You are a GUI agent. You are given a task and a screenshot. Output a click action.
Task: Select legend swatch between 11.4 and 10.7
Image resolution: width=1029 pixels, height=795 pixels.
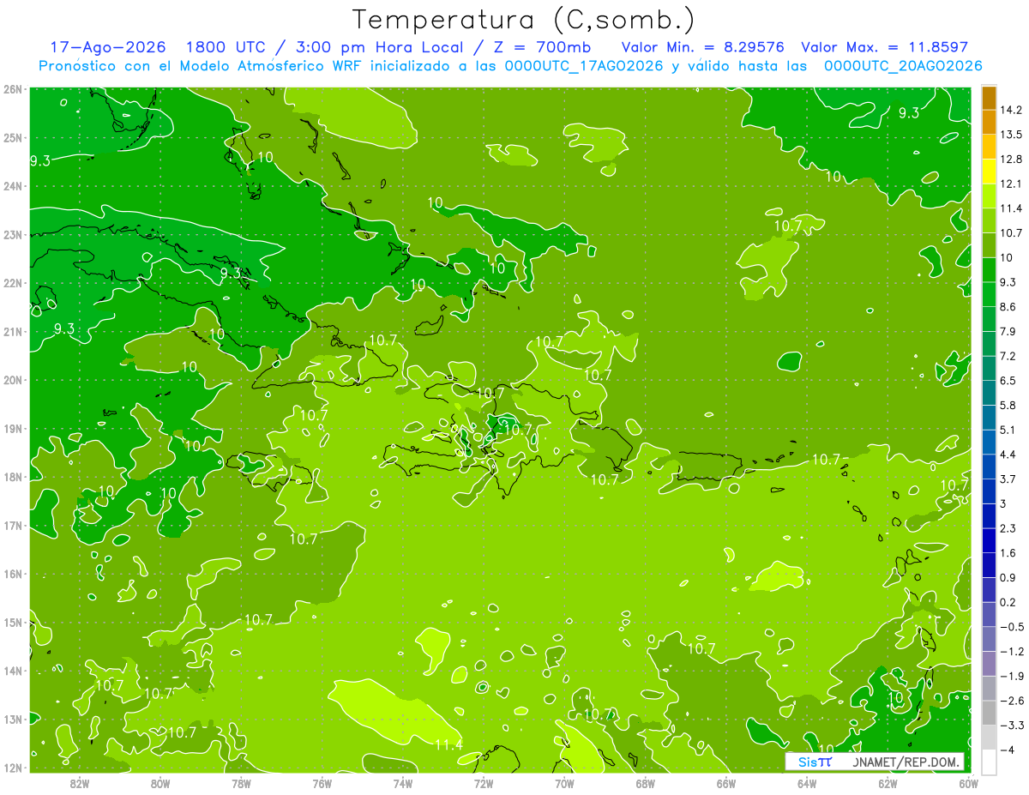point(989,220)
